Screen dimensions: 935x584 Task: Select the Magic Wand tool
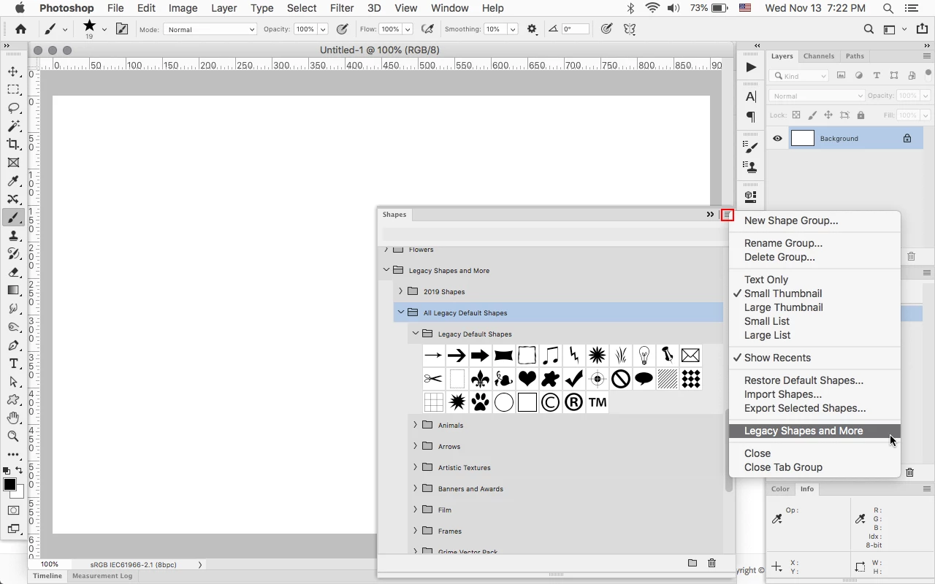click(13, 126)
